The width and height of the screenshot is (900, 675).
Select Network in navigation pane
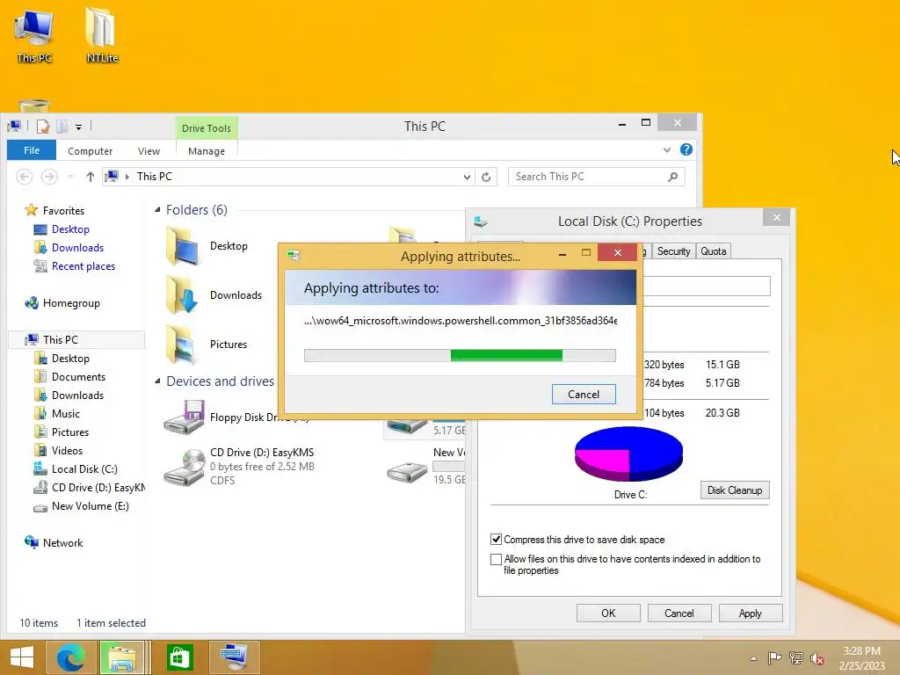click(x=54, y=542)
